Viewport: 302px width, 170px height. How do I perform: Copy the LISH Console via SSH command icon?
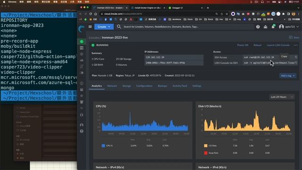pyautogui.click(x=296, y=63)
